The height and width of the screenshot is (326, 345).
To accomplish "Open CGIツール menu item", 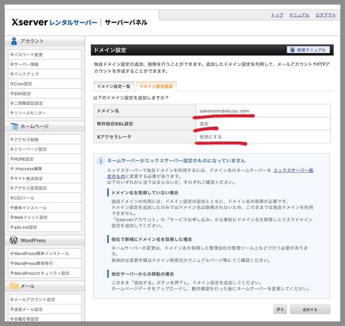I will pos(45,198).
